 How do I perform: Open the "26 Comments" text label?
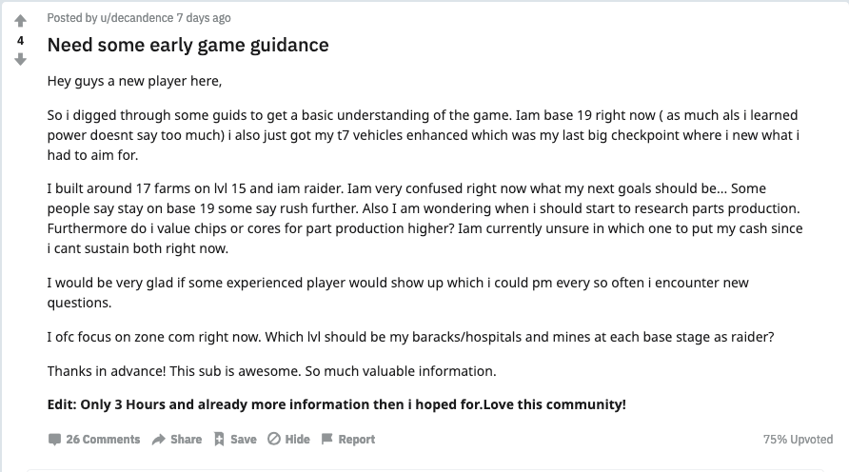click(x=103, y=440)
